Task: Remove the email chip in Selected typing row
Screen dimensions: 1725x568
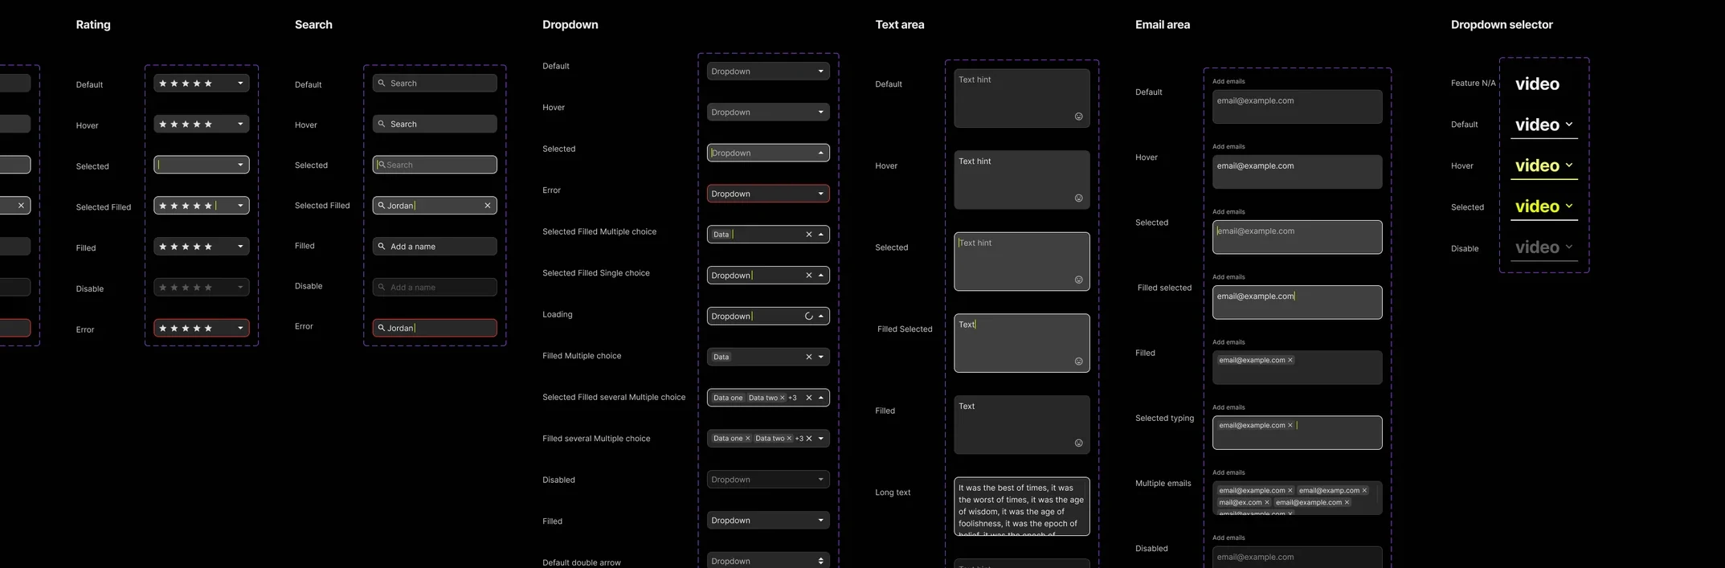Action: 1290,425
